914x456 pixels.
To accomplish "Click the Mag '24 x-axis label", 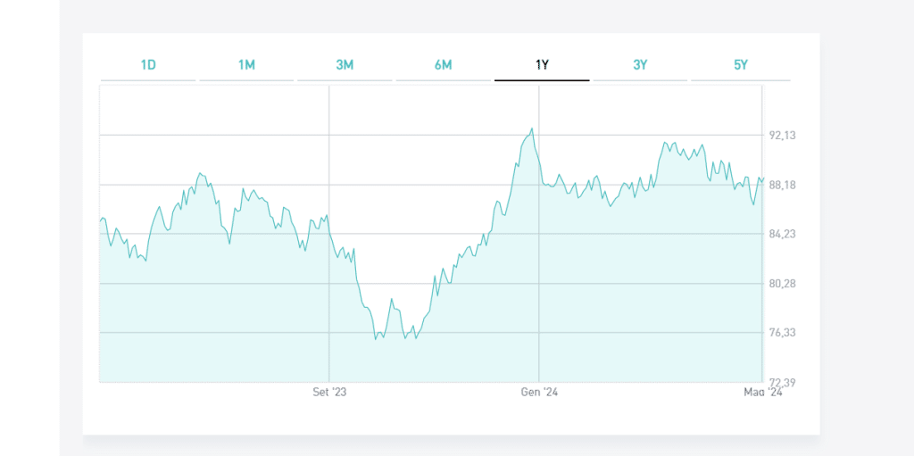I will 762,392.
